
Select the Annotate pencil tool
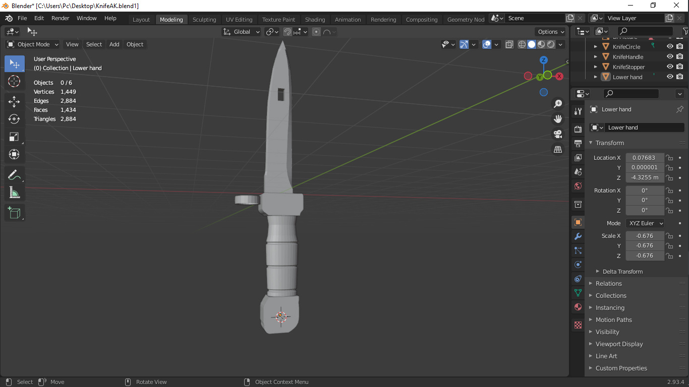point(14,175)
